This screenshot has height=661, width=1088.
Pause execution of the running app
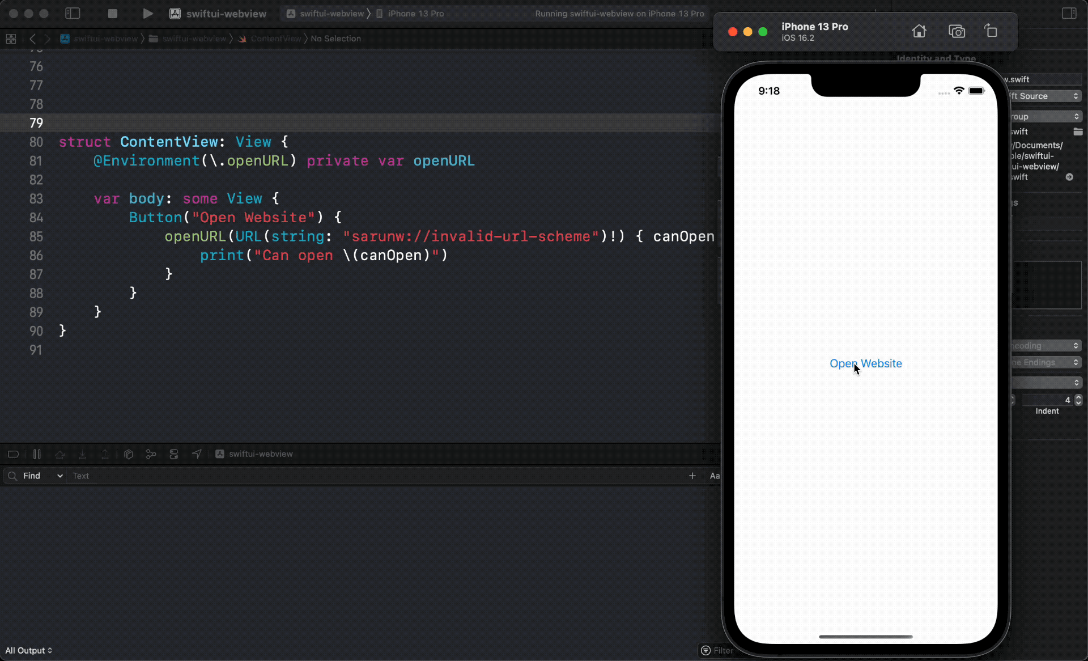(36, 454)
